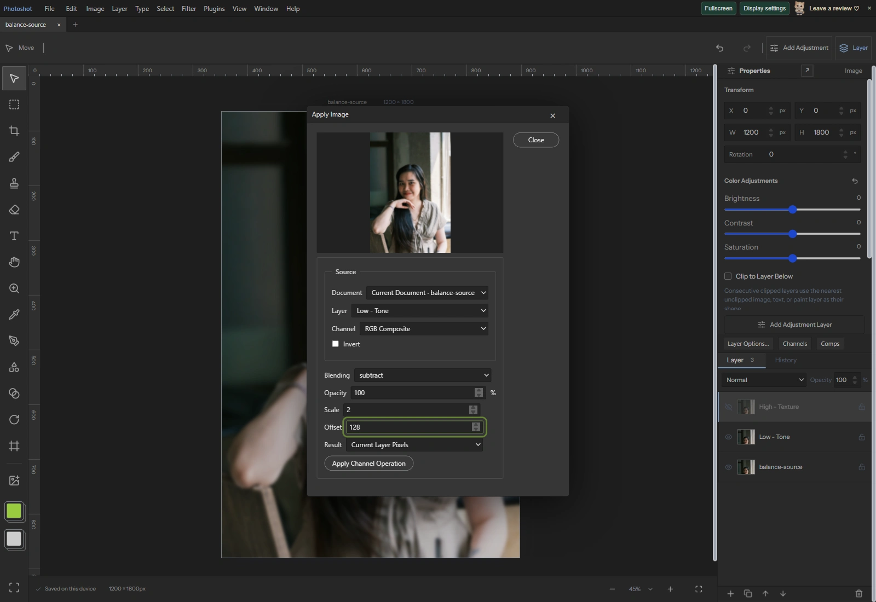This screenshot has width=876, height=602.
Task: Select the Eraser tool
Action: pos(14,210)
